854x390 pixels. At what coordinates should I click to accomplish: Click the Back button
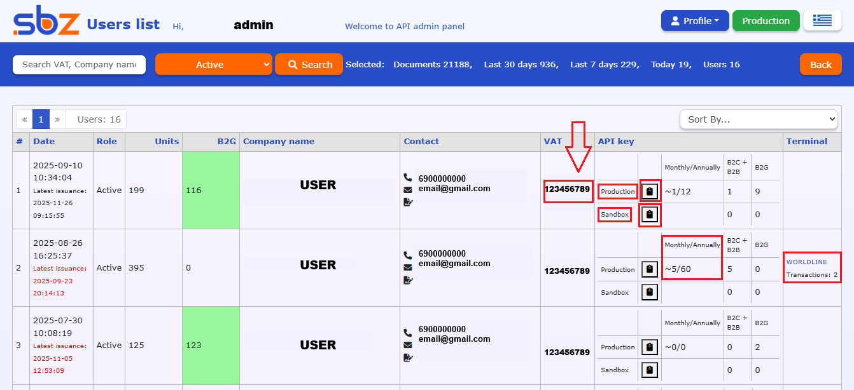(x=820, y=64)
